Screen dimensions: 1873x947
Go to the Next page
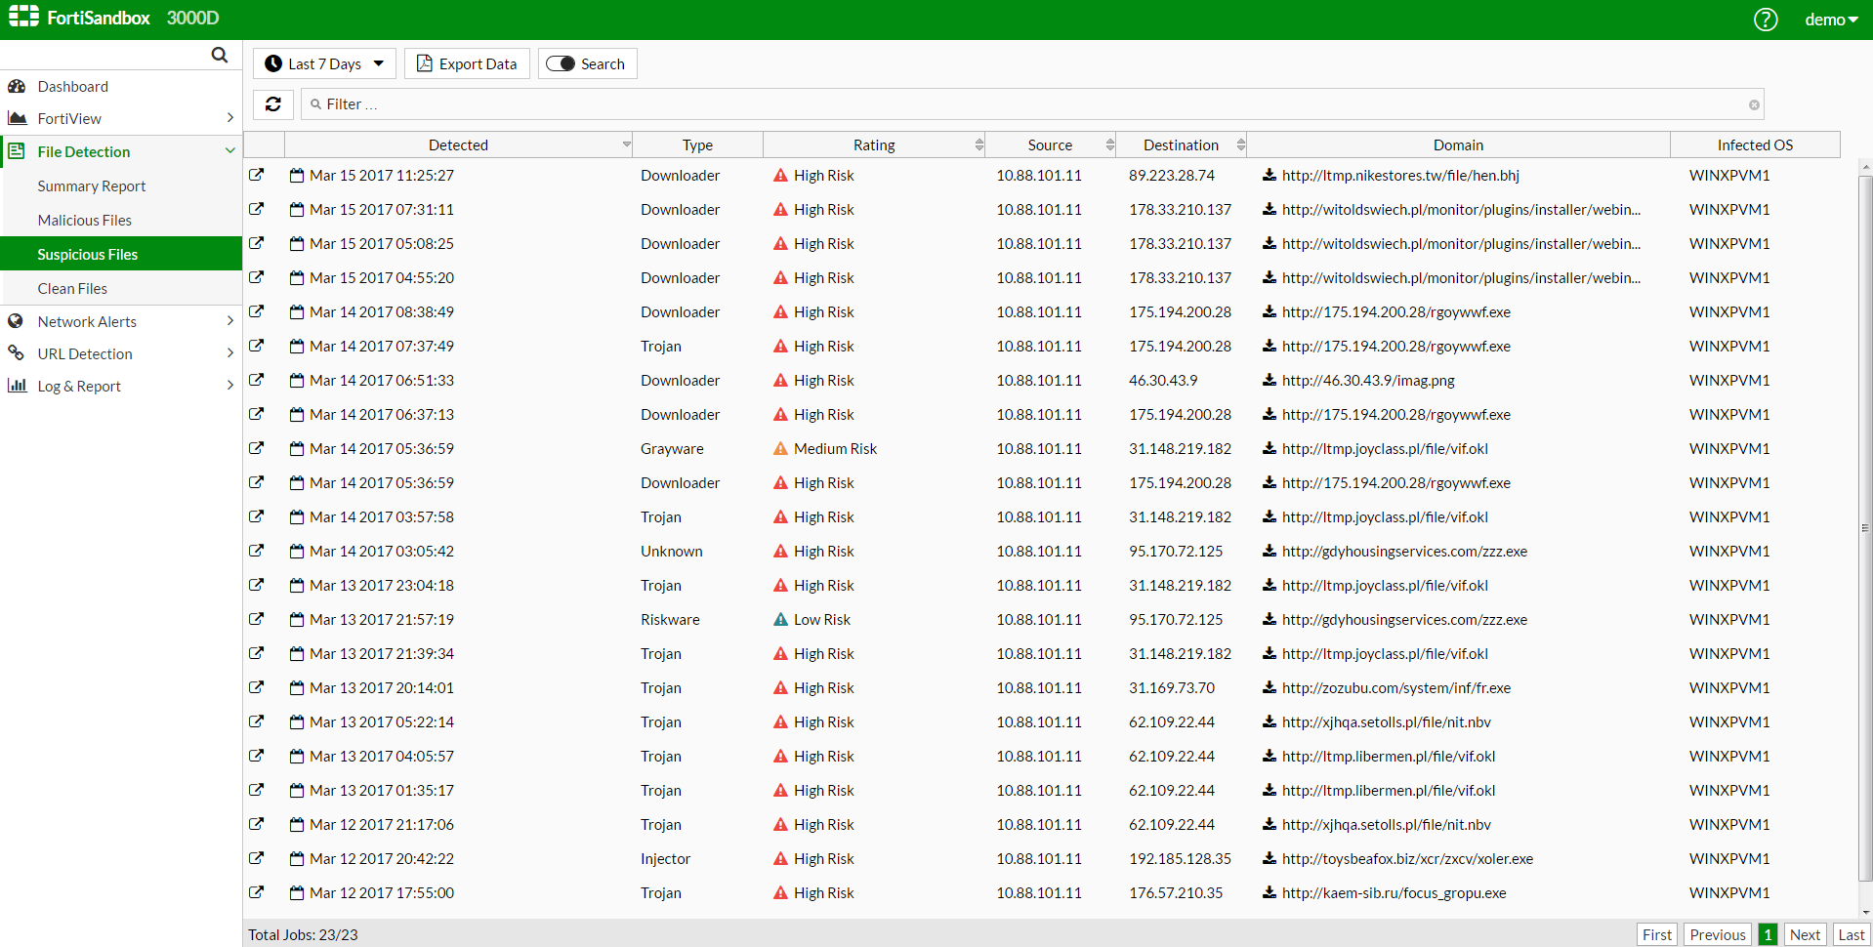(1805, 934)
